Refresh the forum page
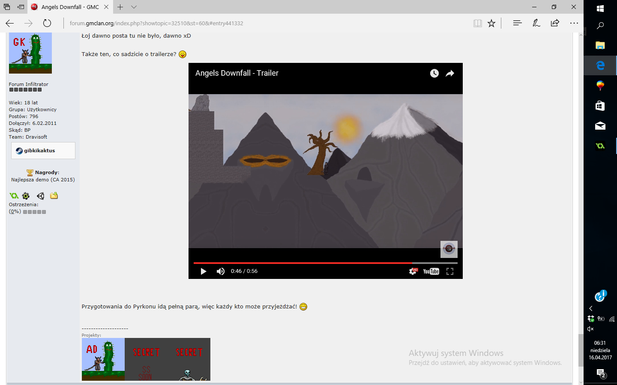The height and width of the screenshot is (385, 617). 47,23
